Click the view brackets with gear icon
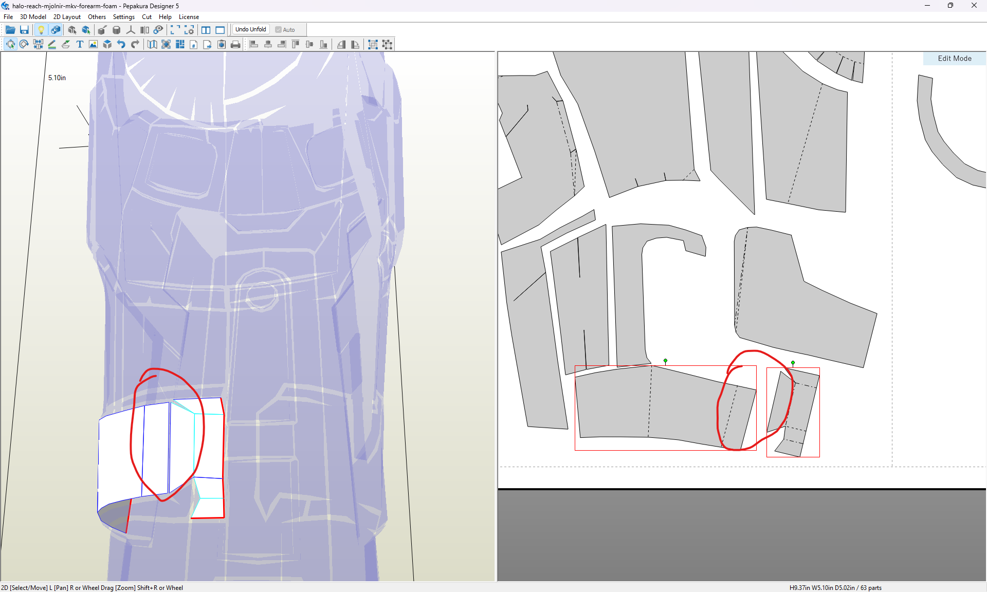Screen dimensions: 987x592 (x=189, y=30)
